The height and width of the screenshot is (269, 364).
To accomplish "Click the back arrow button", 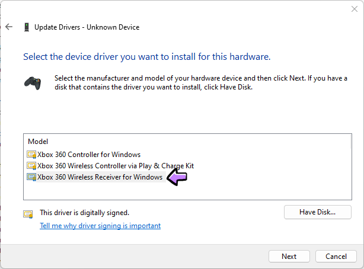I will 9,27.
